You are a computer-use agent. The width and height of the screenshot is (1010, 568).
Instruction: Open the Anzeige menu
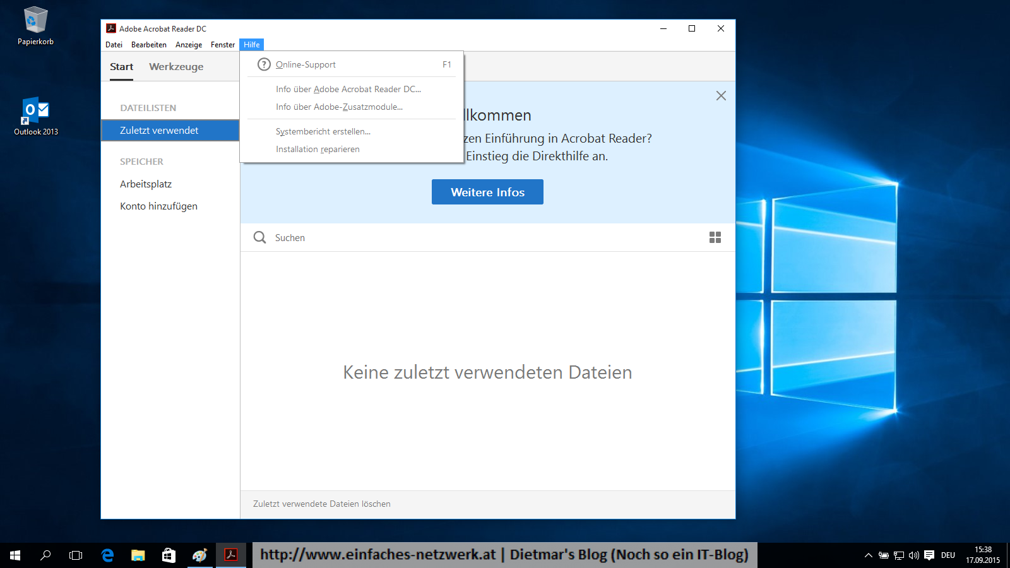189,45
